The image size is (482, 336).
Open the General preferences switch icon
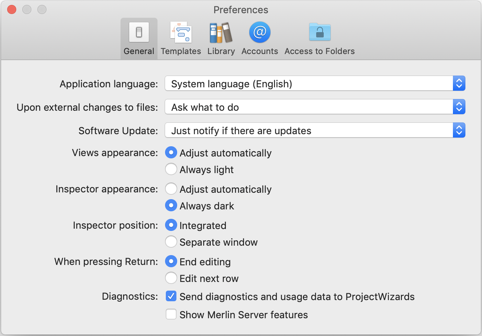[x=139, y=33]
